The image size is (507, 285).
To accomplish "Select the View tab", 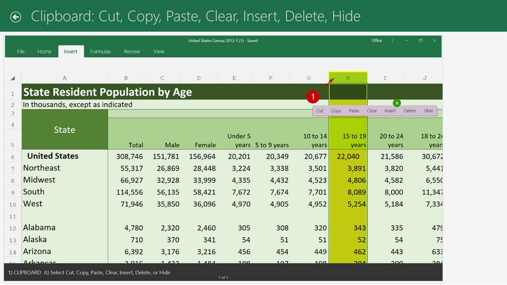I will tap(159, 51).
